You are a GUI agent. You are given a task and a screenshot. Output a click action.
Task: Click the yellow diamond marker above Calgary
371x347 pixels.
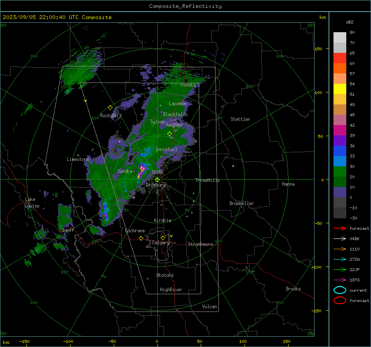(163, 238)
